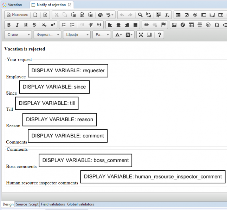Toggle bold formatting
Viewport: 227px width, 210px height.
(x=9, y=25)
